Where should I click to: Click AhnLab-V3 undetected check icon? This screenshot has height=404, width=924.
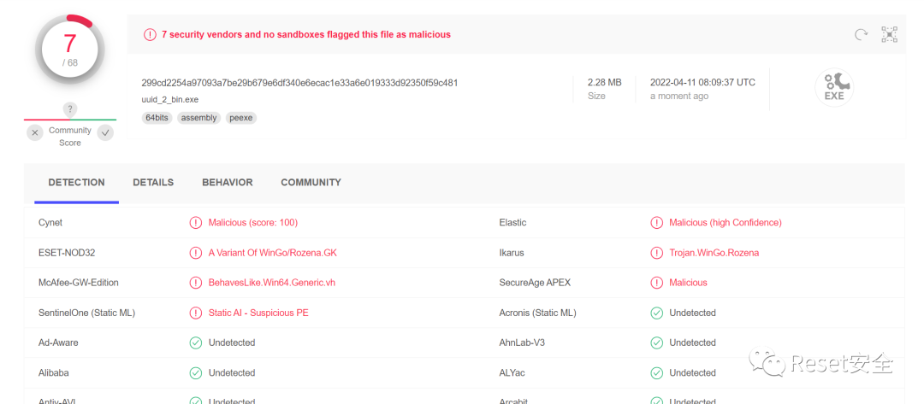[x=656, y=343]
